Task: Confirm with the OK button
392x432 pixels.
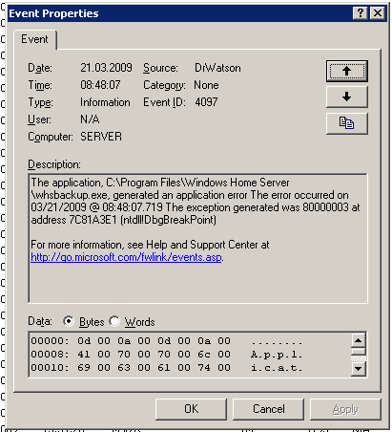Action: coord(191,409)
